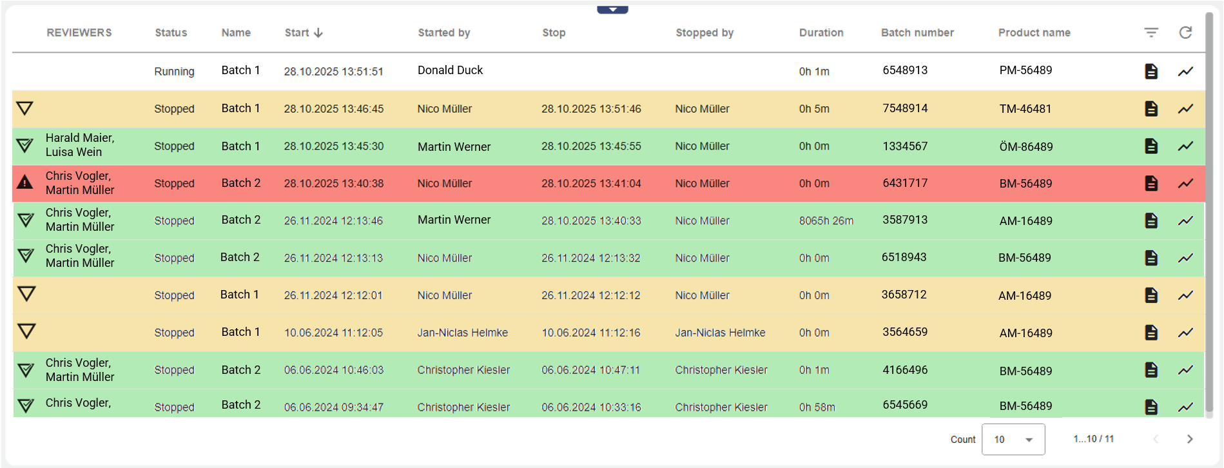
Task: Click warning triangle on red Batch 2 row
Action: coord(25,182)
